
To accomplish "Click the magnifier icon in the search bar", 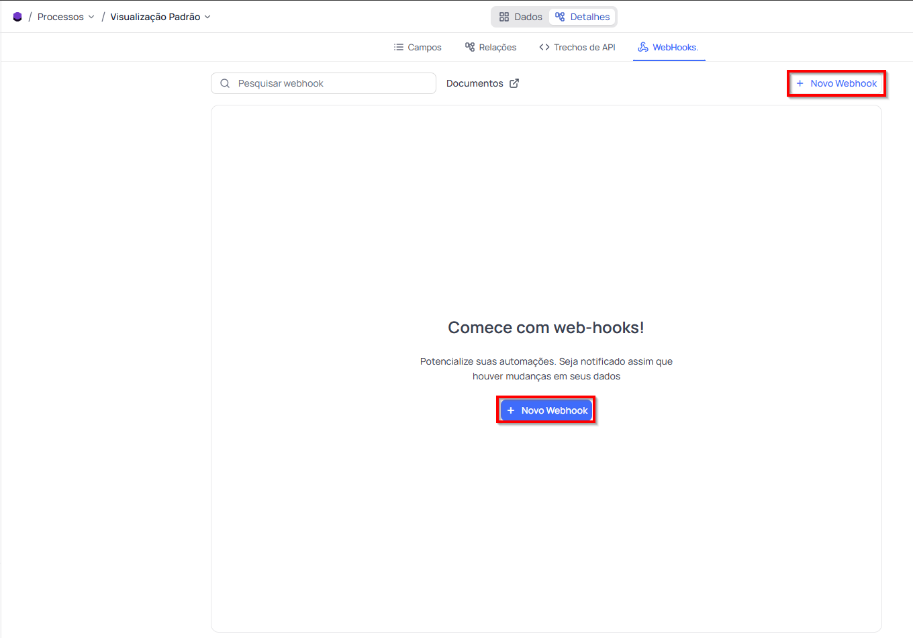I will click(x=225, y=83).
